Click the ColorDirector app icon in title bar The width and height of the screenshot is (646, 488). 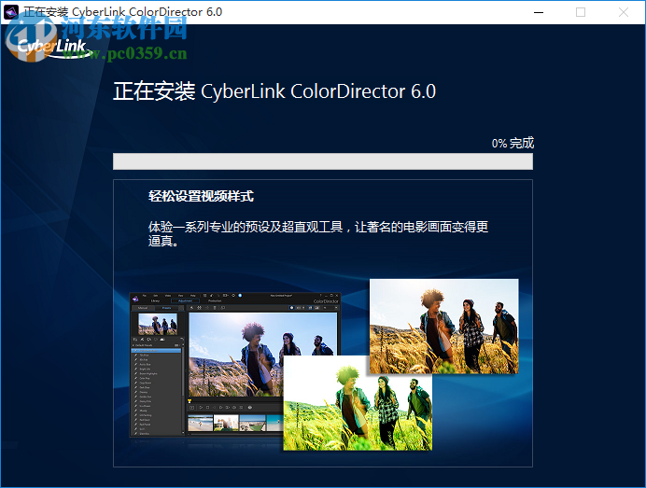11,12
